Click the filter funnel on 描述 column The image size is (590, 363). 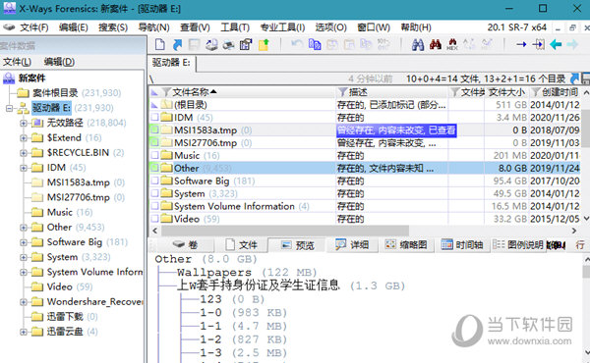[x=342, y=92]
